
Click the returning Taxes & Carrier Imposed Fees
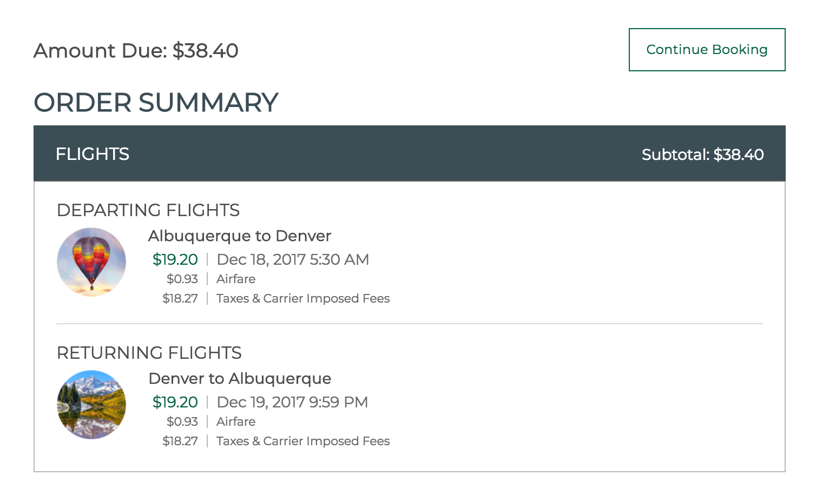click(x=302, y=441)
